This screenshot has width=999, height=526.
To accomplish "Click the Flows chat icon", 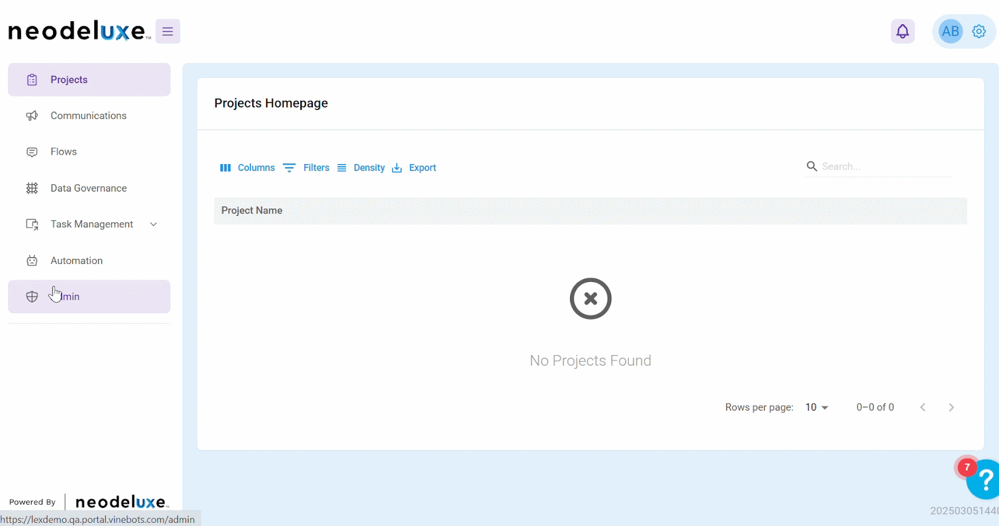I will coord(32,152).
